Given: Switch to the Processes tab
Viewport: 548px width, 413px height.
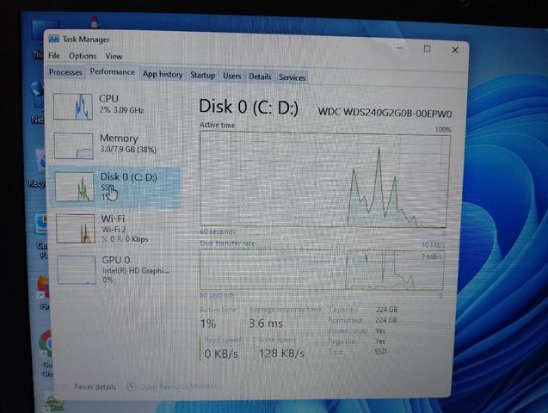Looking at the screenshot, I should [65, 72].
